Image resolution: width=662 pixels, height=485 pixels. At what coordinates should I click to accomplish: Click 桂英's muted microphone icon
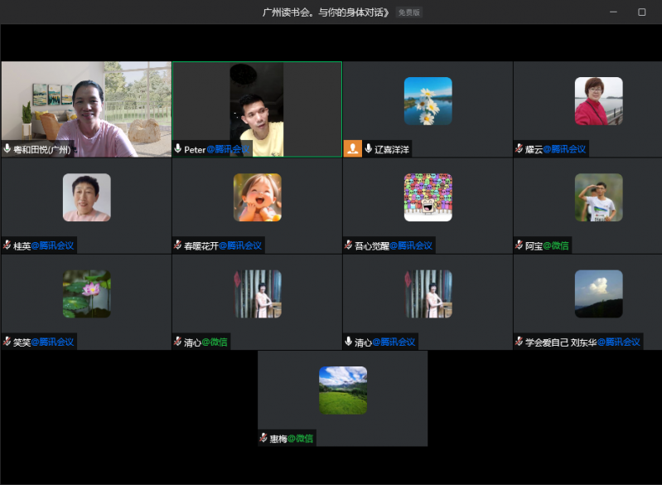click(7, 245)
